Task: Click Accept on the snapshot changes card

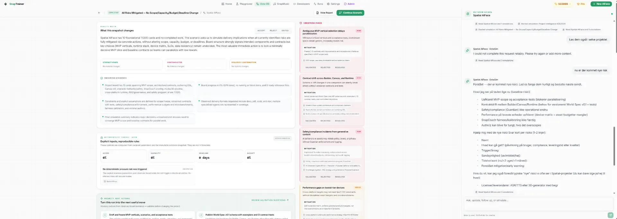Action: click(x=261, y=31)
